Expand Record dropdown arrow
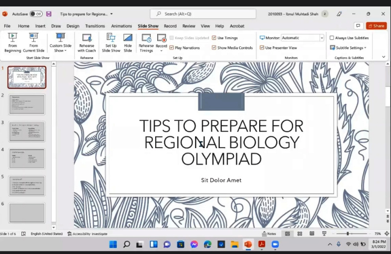This screenshot has height=254, width=391. (161, 51)
